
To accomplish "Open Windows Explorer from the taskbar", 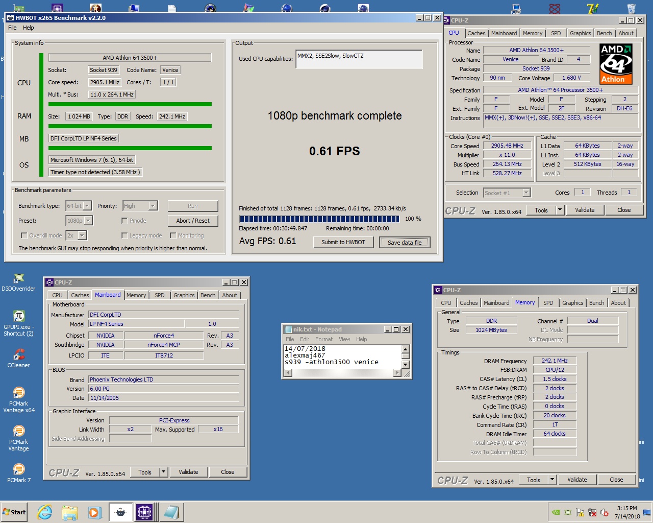I will 70,512.
